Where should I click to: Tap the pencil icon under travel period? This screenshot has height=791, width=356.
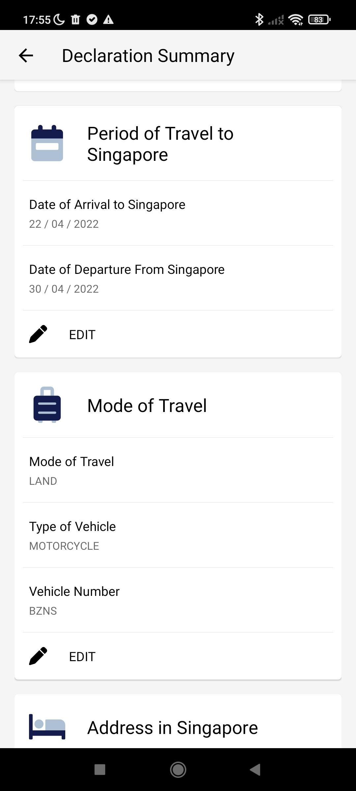[38, 334]
